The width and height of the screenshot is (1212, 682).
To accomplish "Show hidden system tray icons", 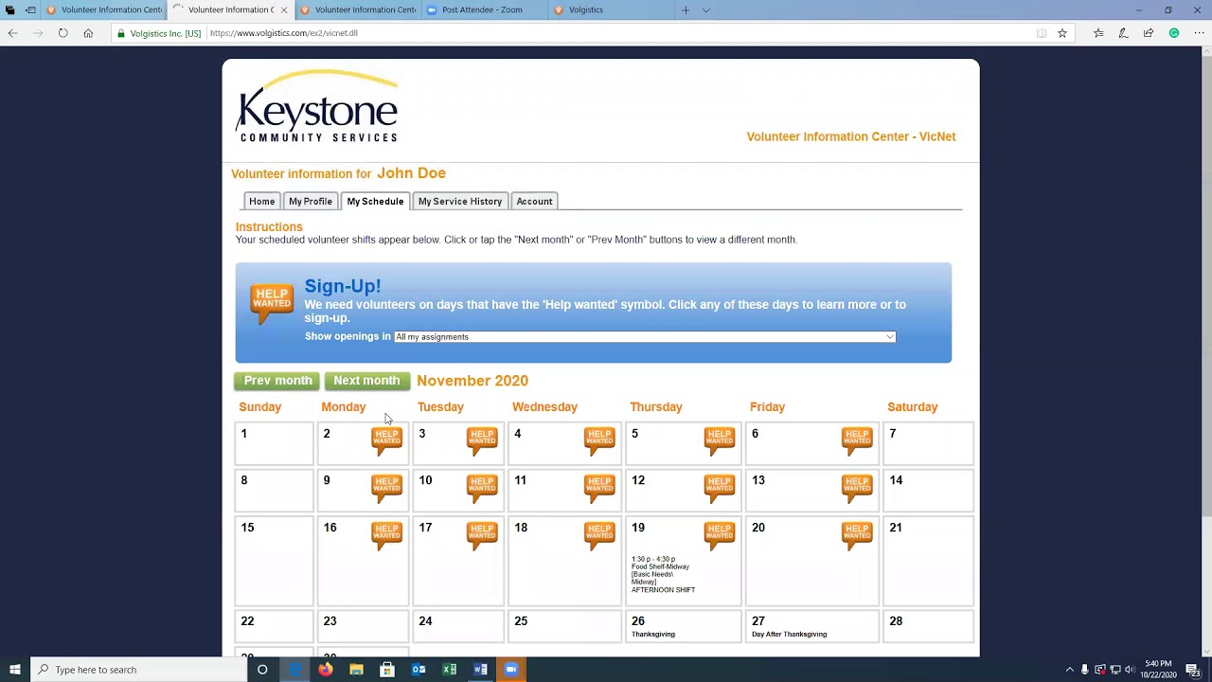I will [x=1070, y=670].
